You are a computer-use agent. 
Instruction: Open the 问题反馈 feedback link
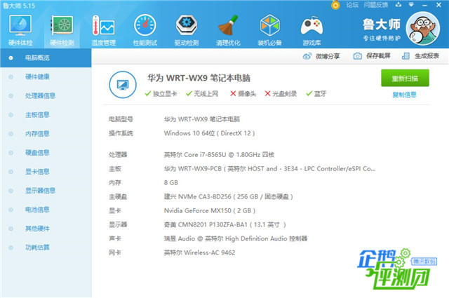pos(376,5)
